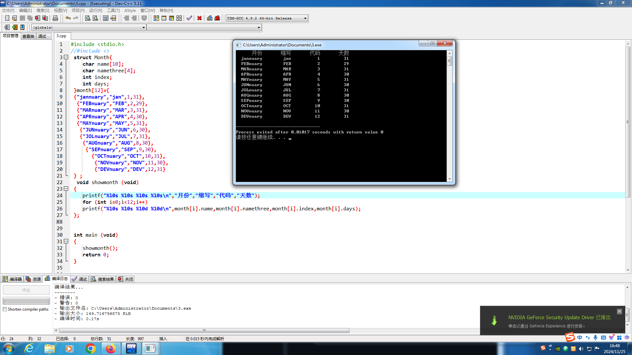Click the Compile icon with four squares
The width and height of the screenshot is (632, 355).
pyautogui.click(x=156, y=18)
